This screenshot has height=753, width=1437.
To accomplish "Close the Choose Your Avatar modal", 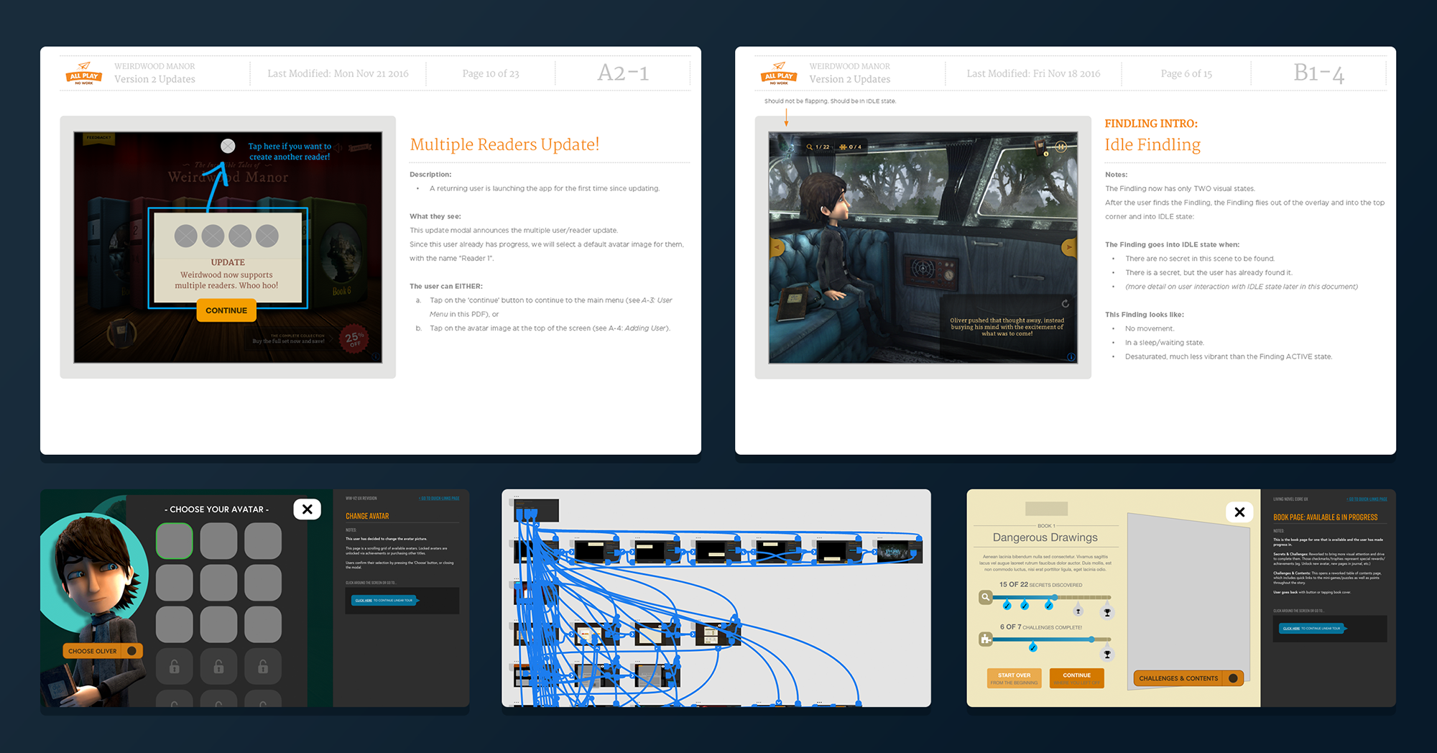I will (307, 509).
